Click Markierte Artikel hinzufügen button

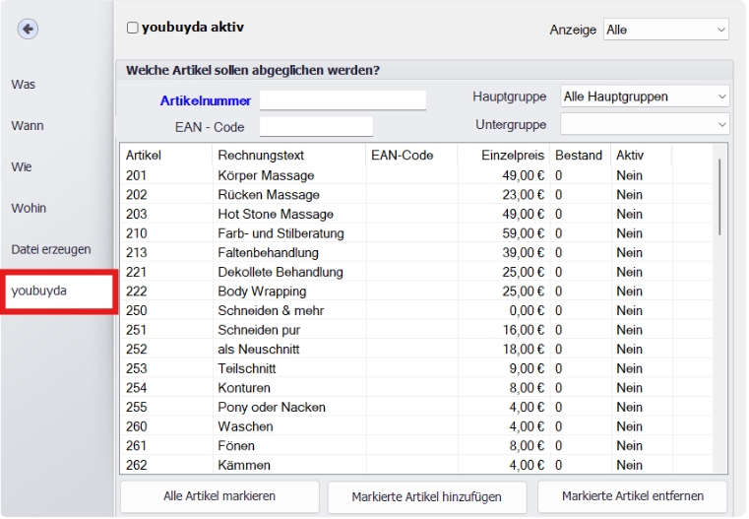(427, 497)
